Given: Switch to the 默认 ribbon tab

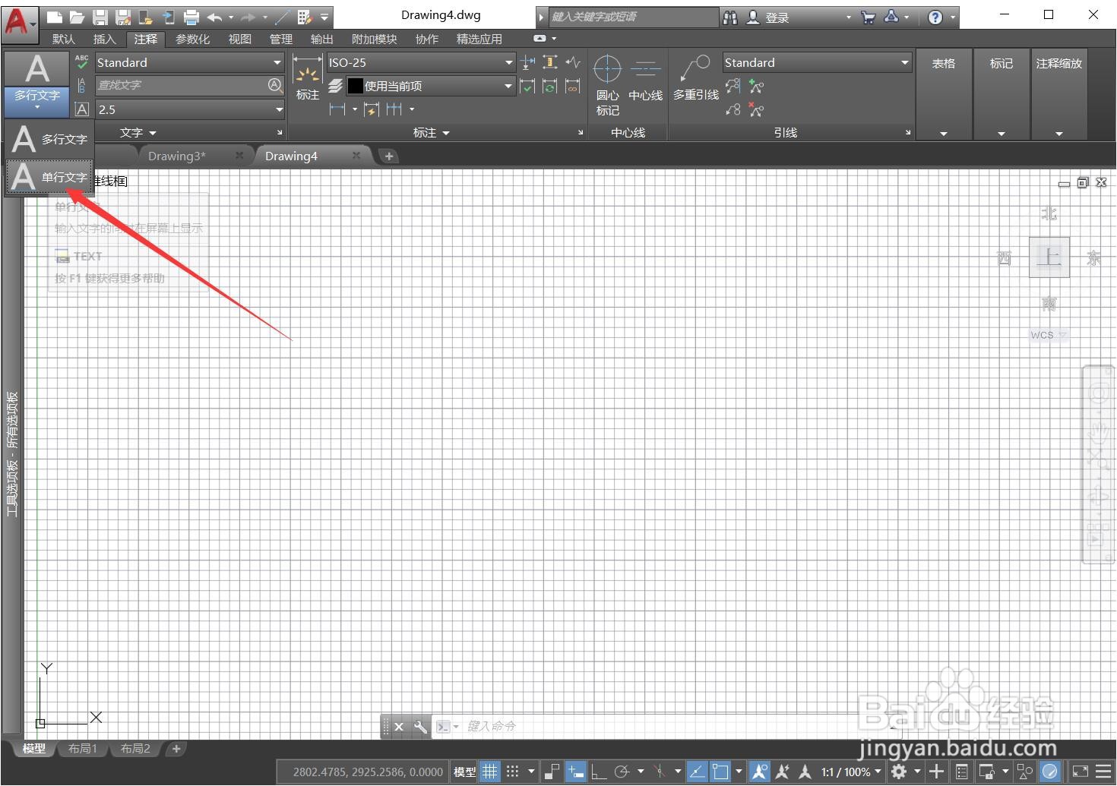Looking at the screenshot, I should click(64, 39).
